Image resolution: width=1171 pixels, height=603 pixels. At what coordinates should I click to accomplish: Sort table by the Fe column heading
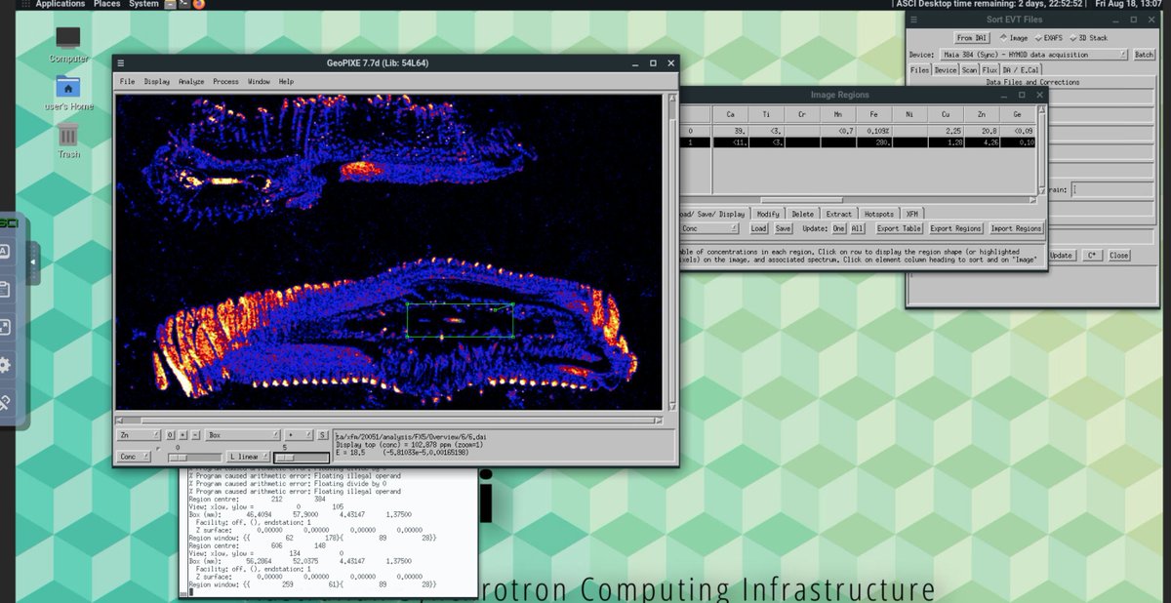tap(874, 114)
